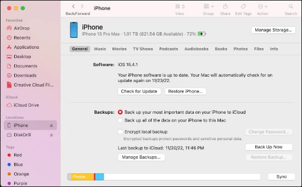This screenshot has width=302, height=187.
Task: Switch to the TV Shows tab
Action: [143, 49]
